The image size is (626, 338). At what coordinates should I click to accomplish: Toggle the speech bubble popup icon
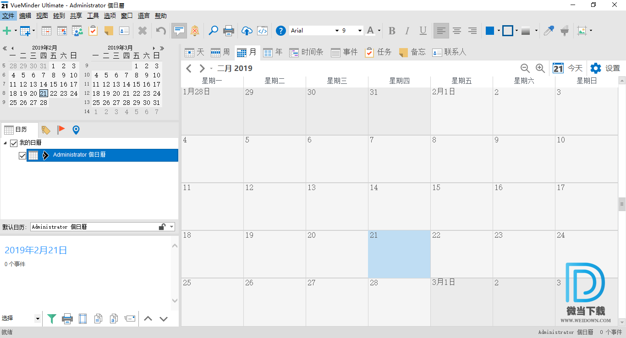click(x=179, y=31)
